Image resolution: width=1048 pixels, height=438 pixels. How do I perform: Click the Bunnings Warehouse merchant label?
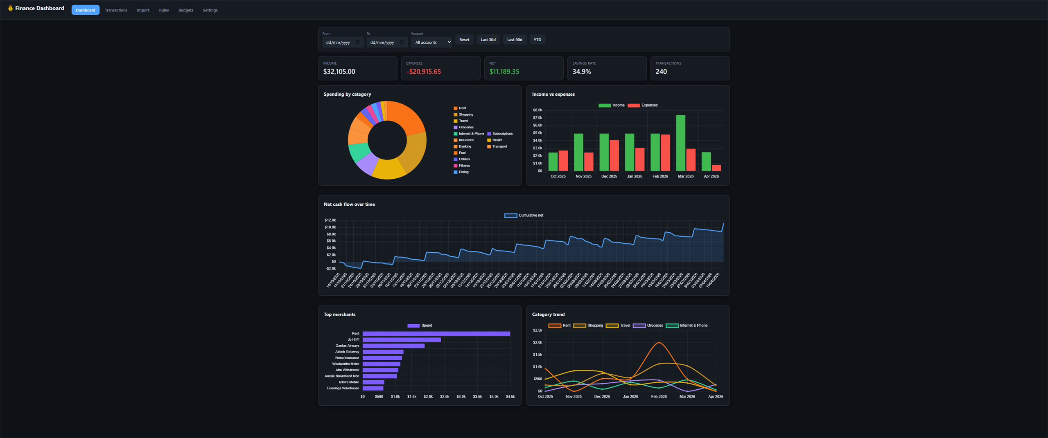coord(343,389)
